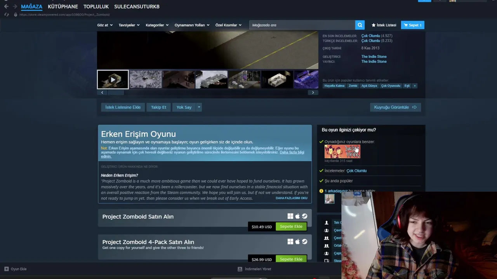Open the SULECANSUTURK8 profile tab
This screenshot has width=497, height=279.
pyautogui.click(x=137, y=7)
